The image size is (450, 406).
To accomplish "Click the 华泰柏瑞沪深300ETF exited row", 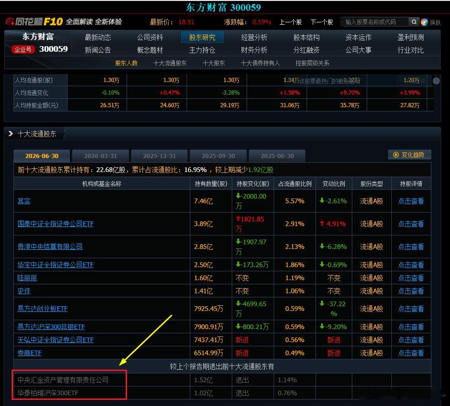I will click(x=222, y=393).
